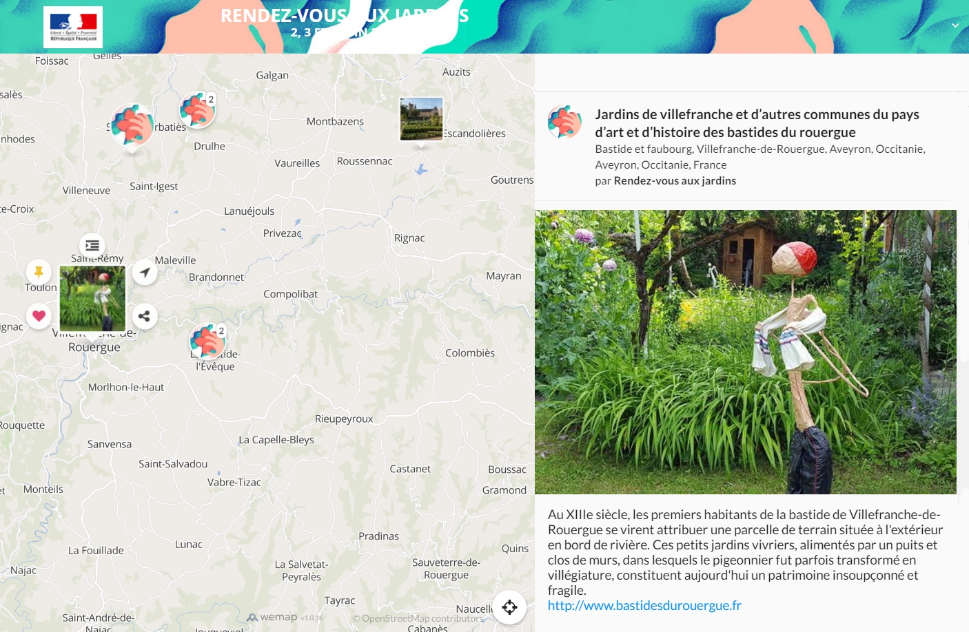969x632 pixels.
Task: Open details with the list icon
Action: (92, 245)
